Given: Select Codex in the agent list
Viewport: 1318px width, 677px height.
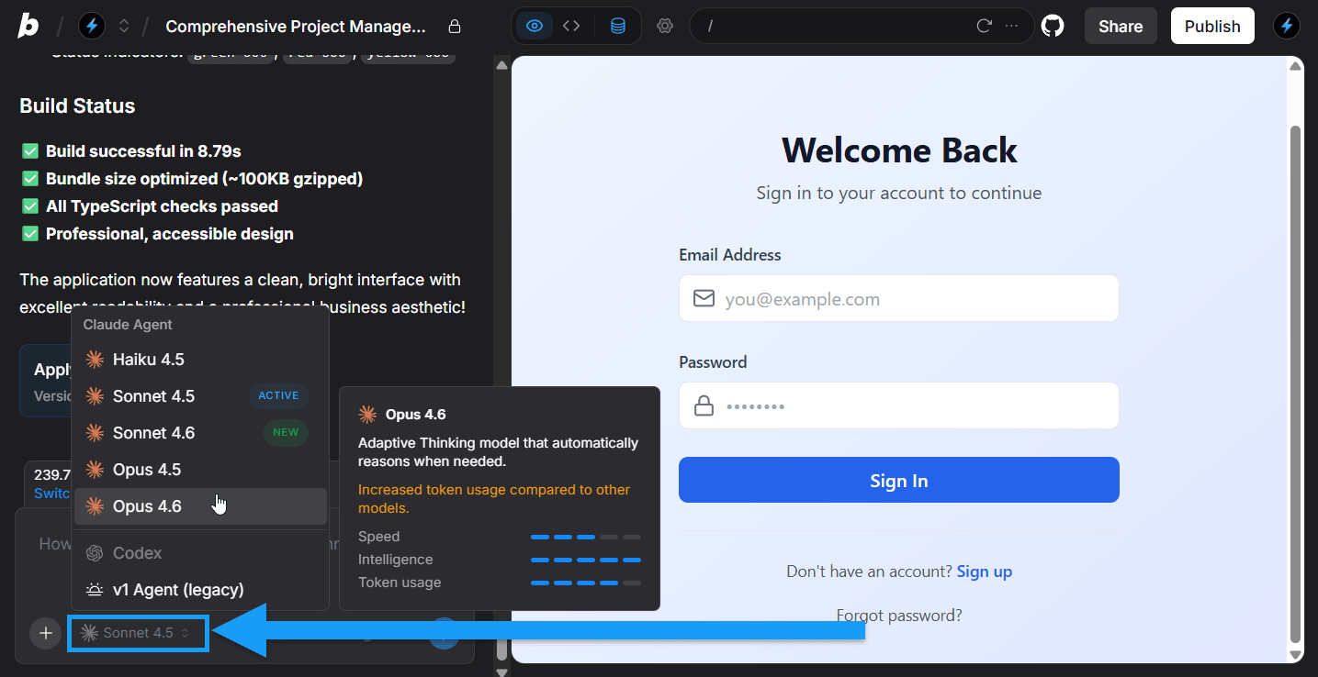Looking at the screenshot, I should pos(136,552).
